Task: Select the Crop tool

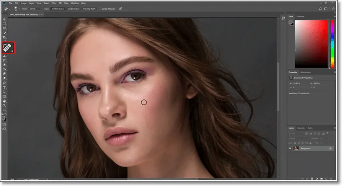Action: click(4, 37)
